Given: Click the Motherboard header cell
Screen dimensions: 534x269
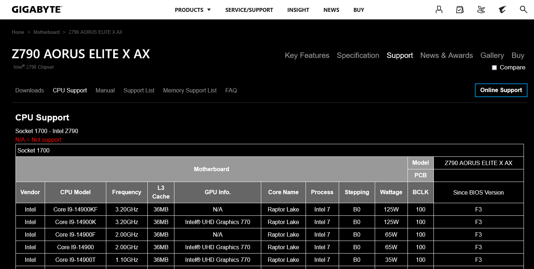Looking at the screenshot, I should (x=212, y=169).
